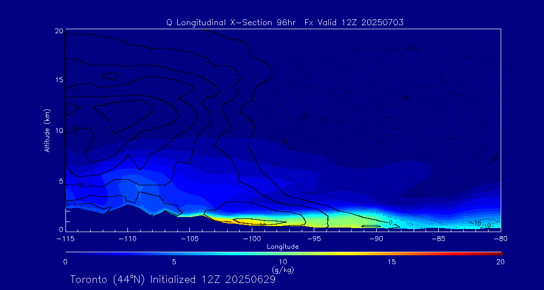Image resolution: width=544 pixels, height=290 pixels.
Task: Select the altitude axis tick label '0'
Action: tap(61, 230)
